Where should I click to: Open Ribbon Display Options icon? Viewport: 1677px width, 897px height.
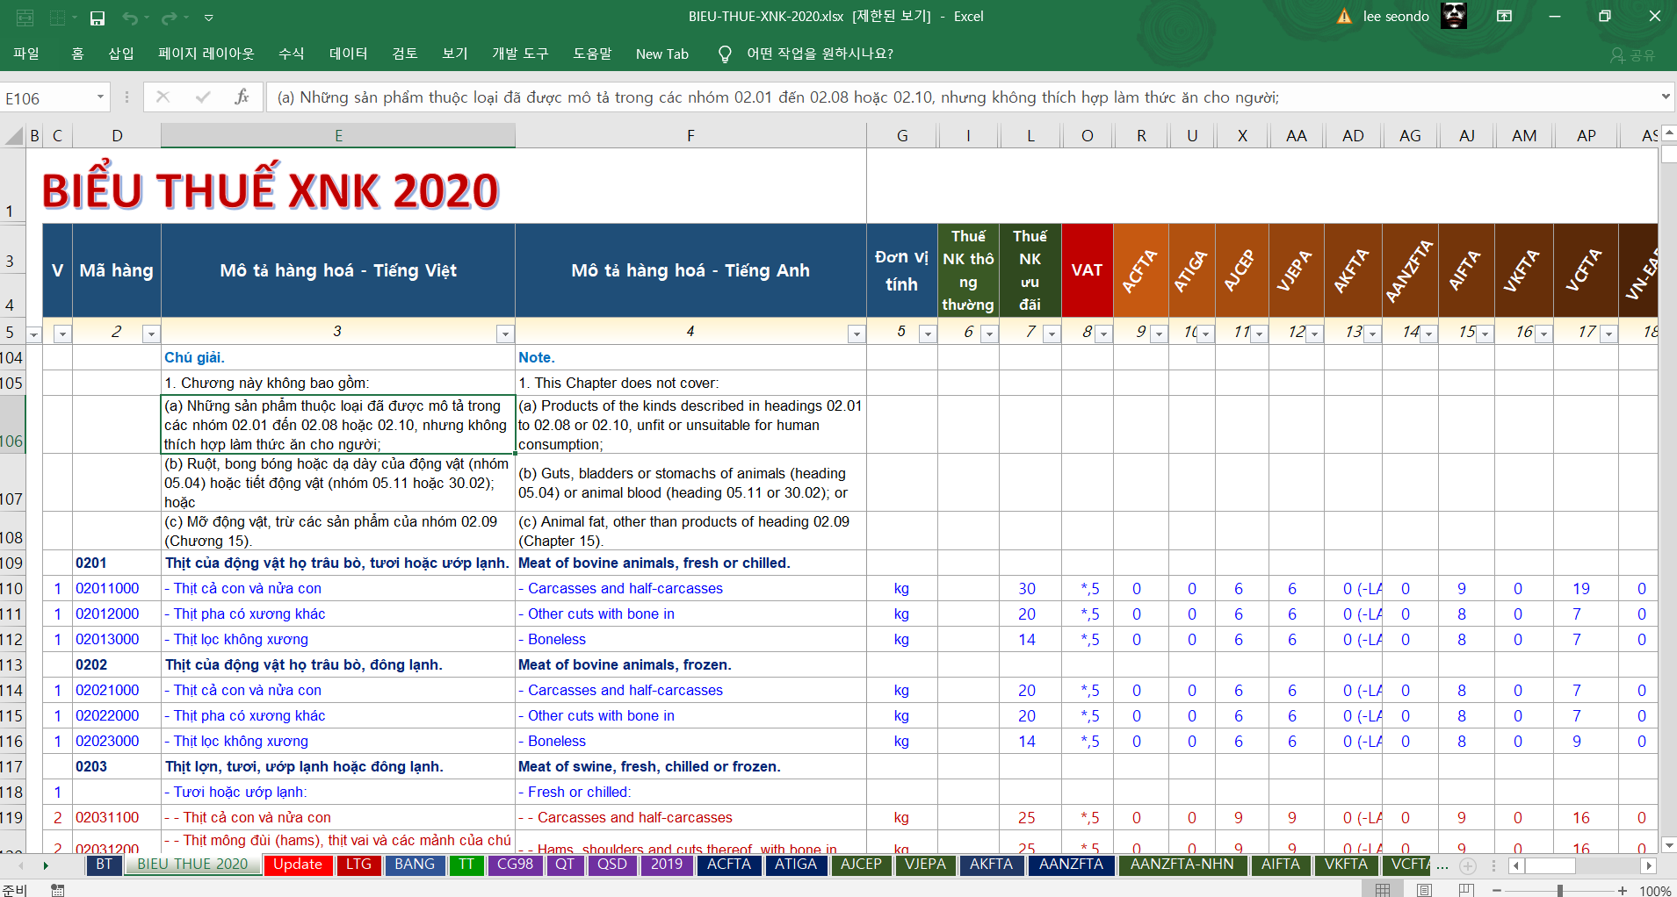click(1505, 16)
